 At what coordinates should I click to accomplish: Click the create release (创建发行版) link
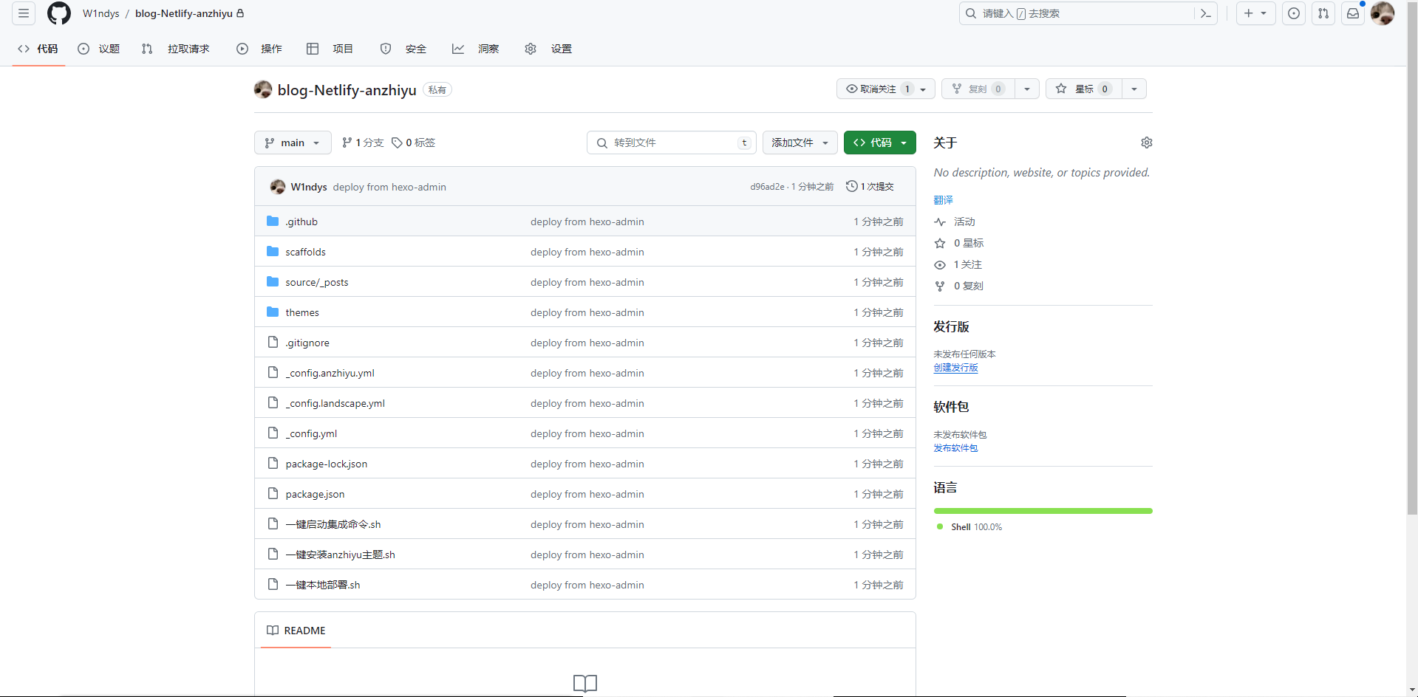click(955, 368)
